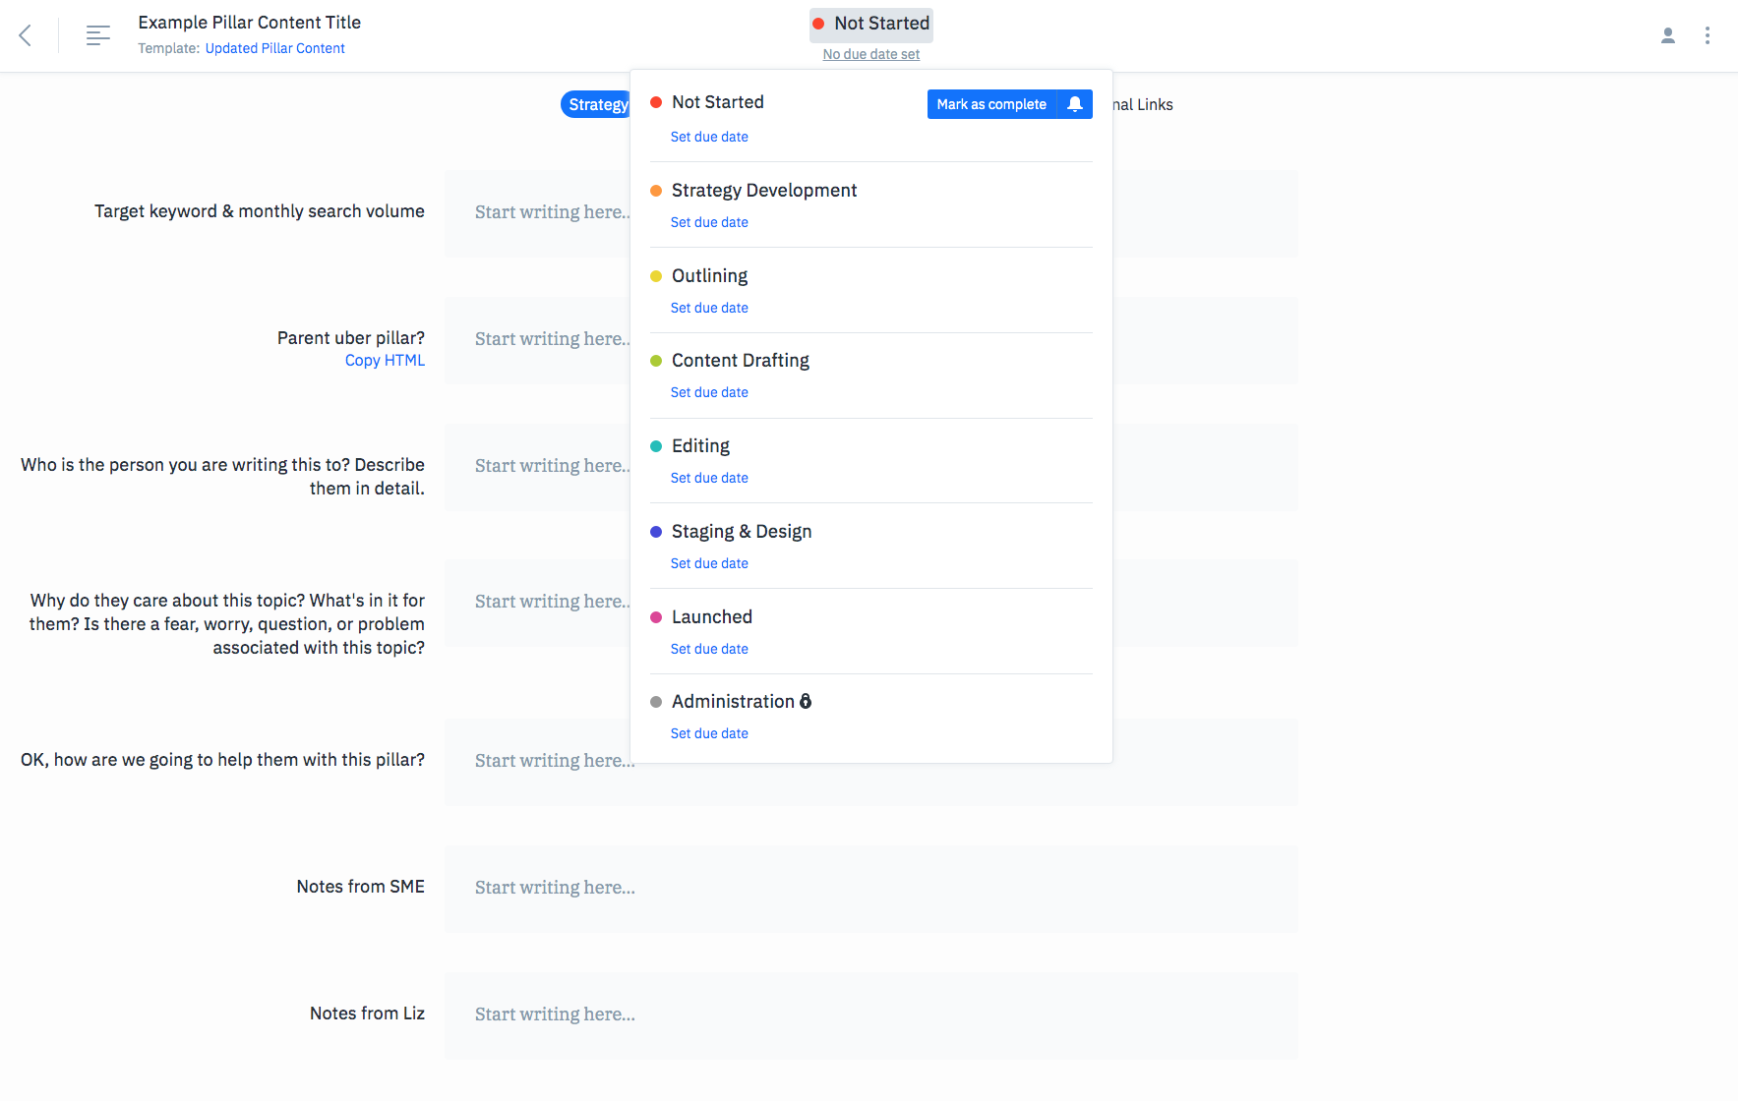Click the notification bell icon

(1075, 104)
